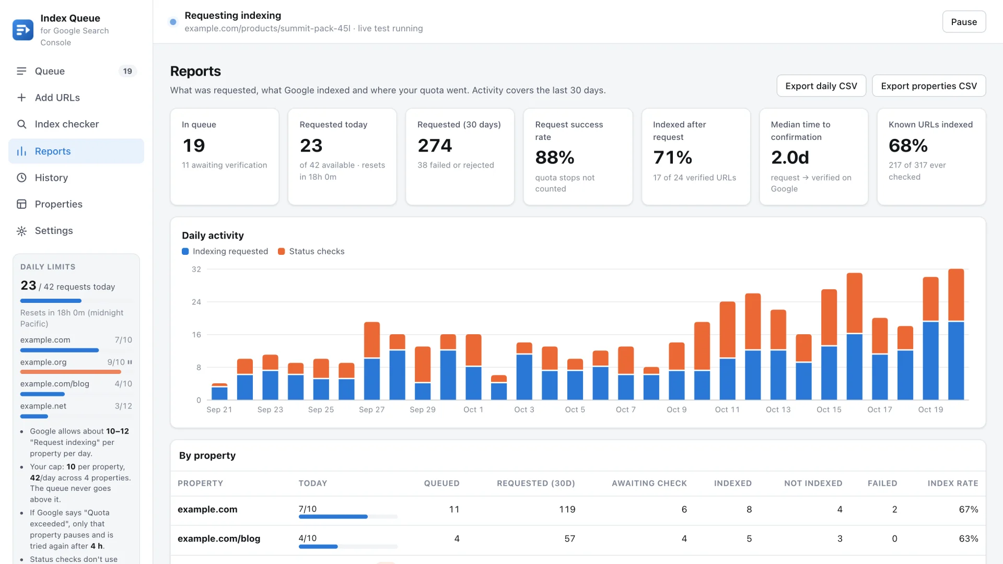Click the blue status dot next to Requesting indexing
1003x564 pixels.
pos(173,22)
